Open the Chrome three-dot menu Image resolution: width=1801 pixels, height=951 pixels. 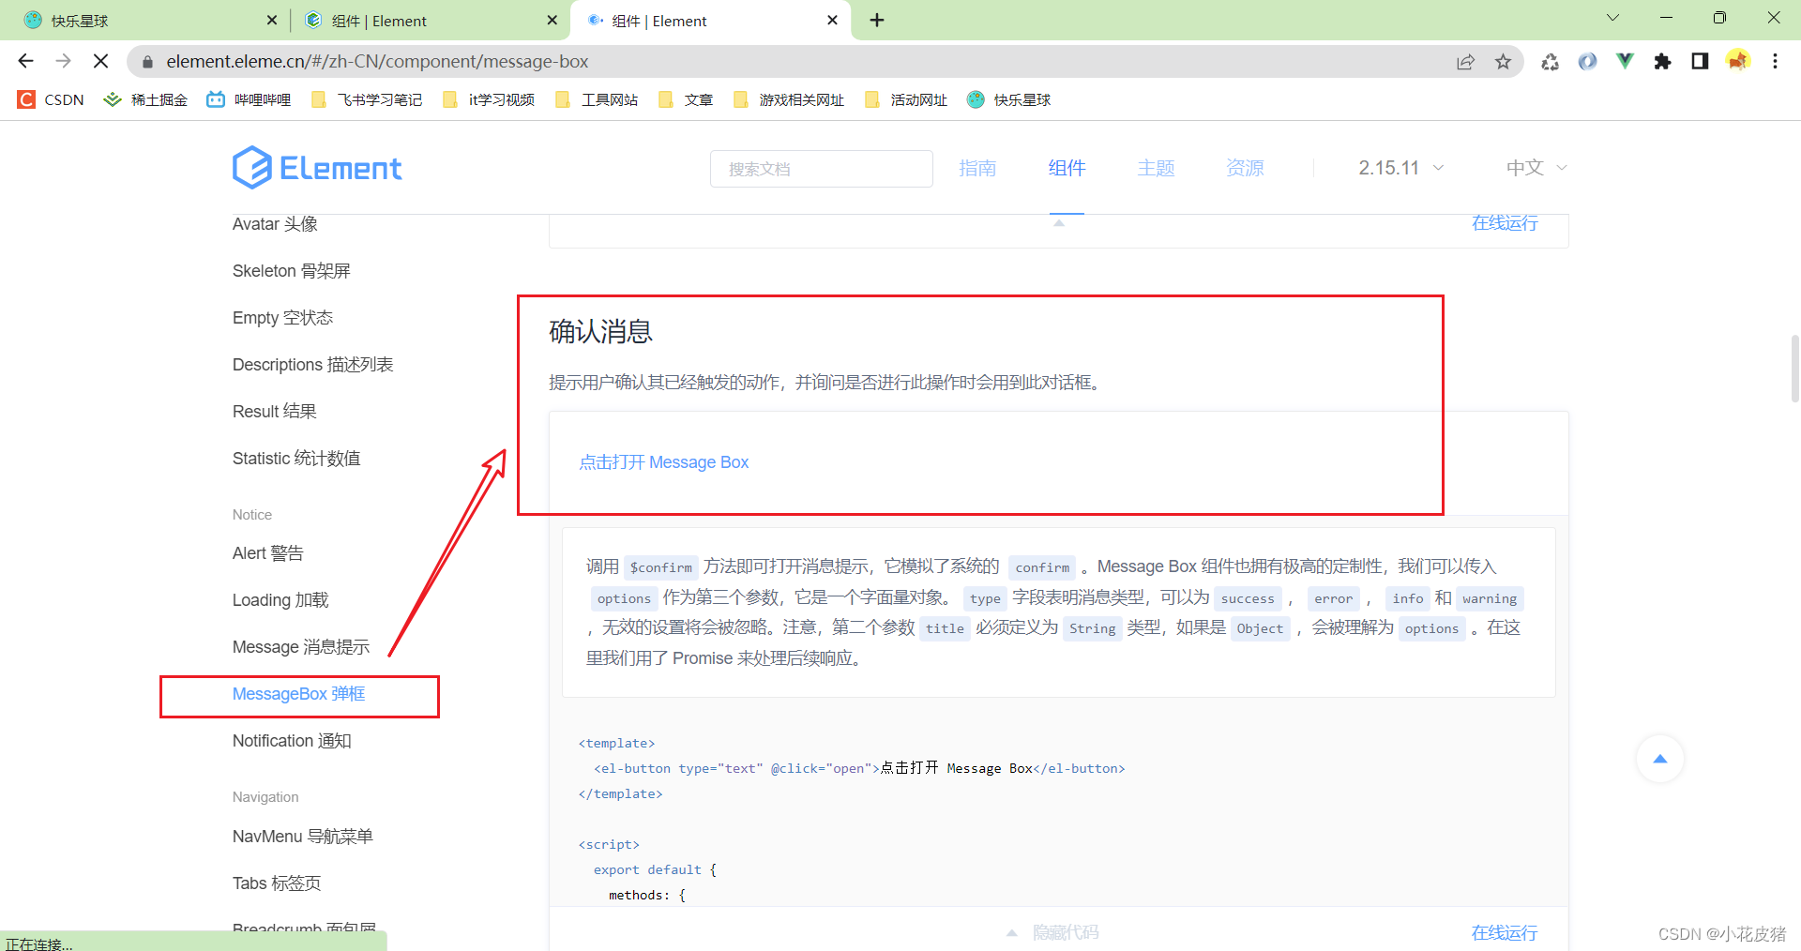click(x=1775, y=62)
